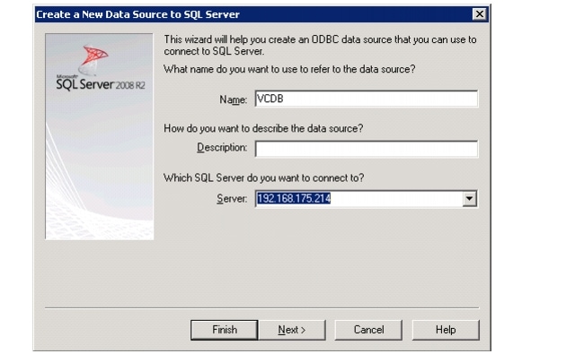Click the dialog title bar text
Viewport: 575px width, 354px height.
point(137,14)
